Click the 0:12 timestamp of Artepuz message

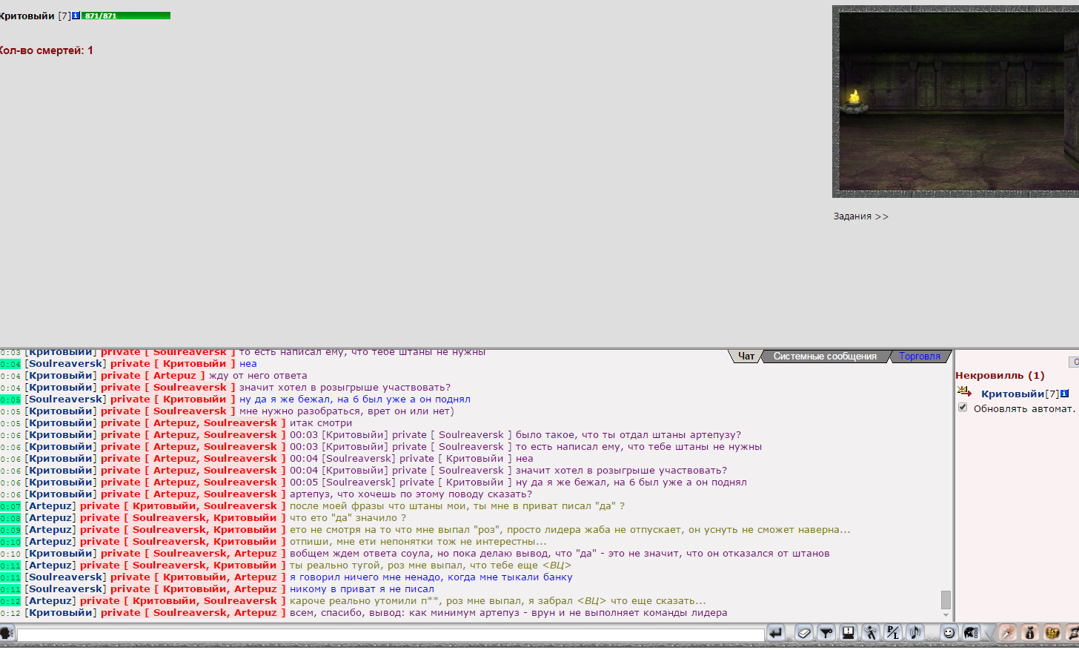(10, 601)
